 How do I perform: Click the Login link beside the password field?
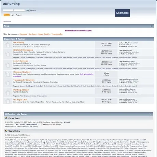27,10
